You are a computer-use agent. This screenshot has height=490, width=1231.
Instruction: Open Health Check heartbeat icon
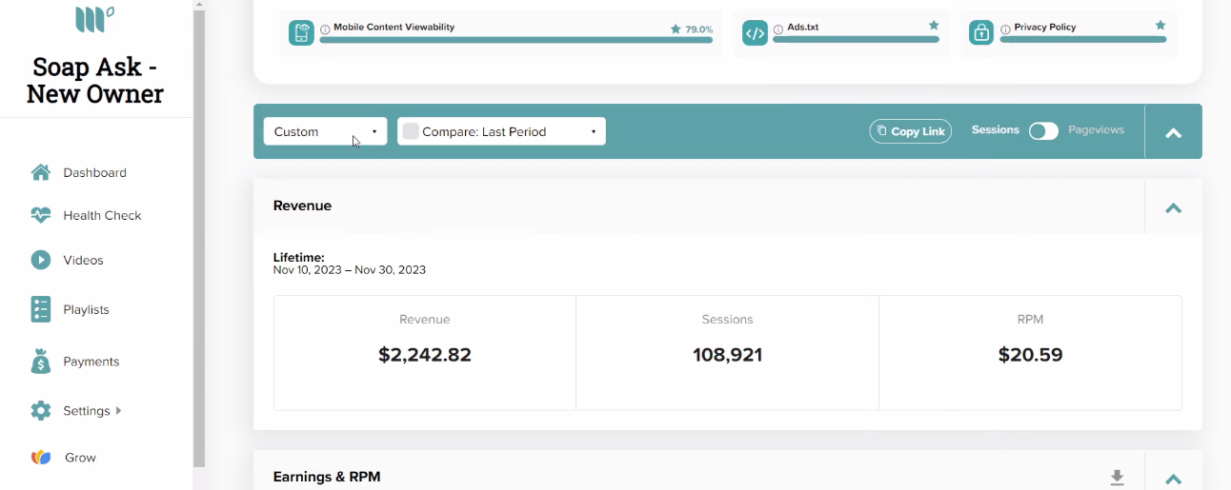[x=41, y=215]
